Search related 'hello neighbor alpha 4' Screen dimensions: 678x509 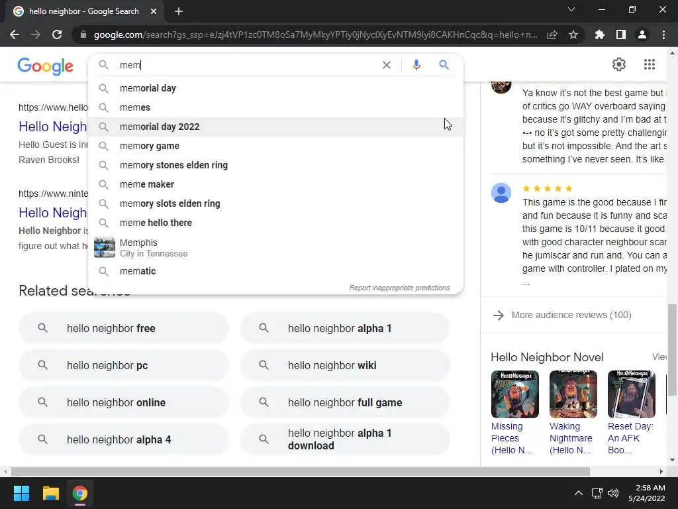pos(124,439)
